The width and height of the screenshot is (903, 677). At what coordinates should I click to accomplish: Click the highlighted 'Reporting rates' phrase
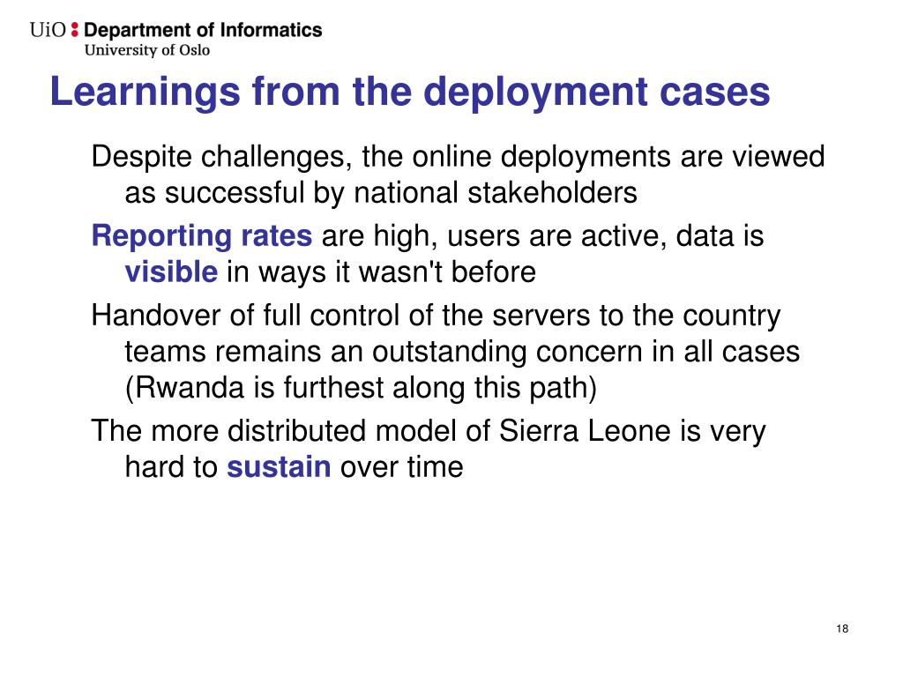(202, 236)
